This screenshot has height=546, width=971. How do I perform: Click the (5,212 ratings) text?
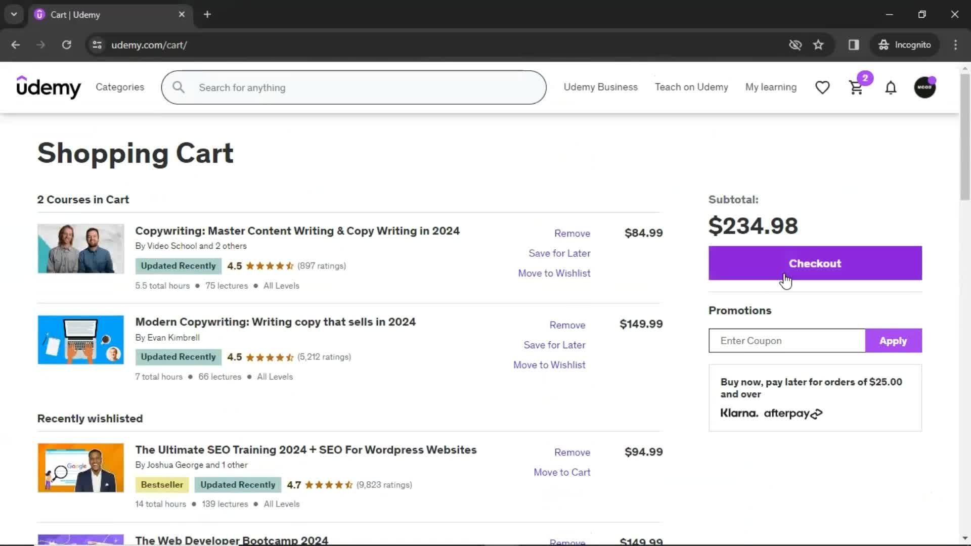click(324, 357)
